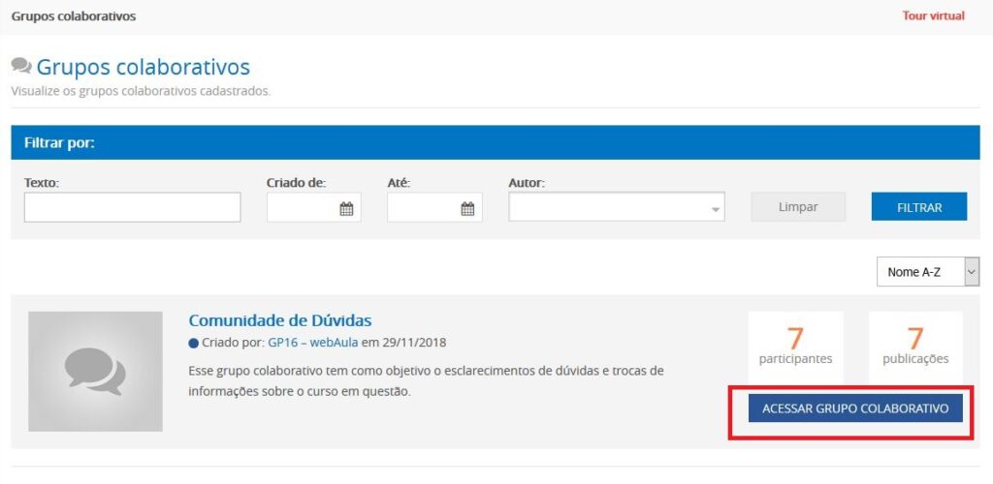Viewport: 993px width, 484px height.
Task: Select the group's chat bubble thumbnail
Action: 95,372
